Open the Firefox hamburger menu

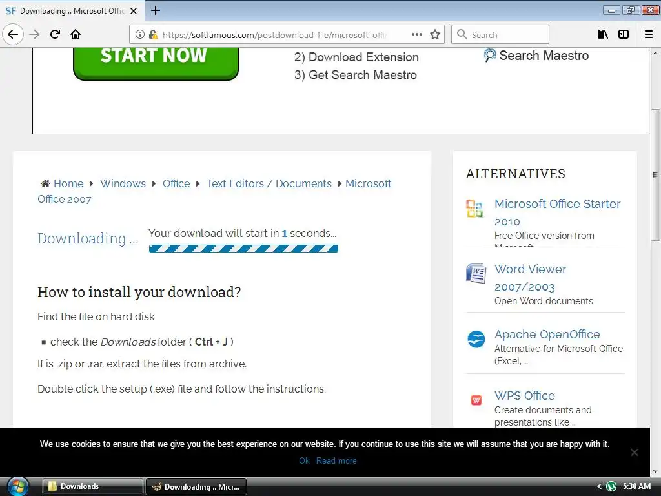pos(649,34)
